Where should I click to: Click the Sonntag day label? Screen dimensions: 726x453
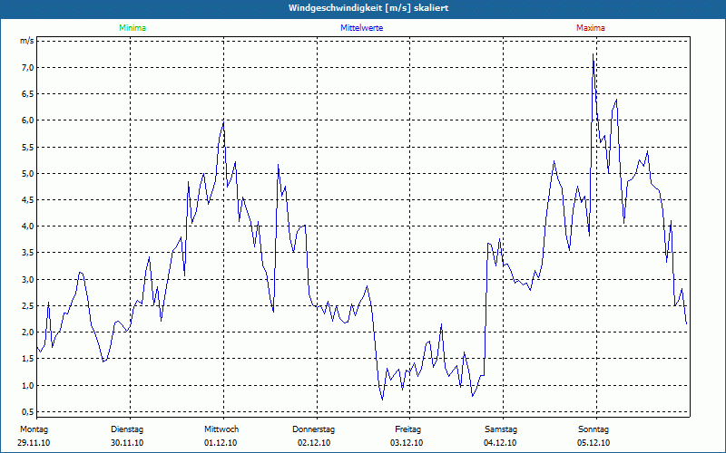(594, 429)
